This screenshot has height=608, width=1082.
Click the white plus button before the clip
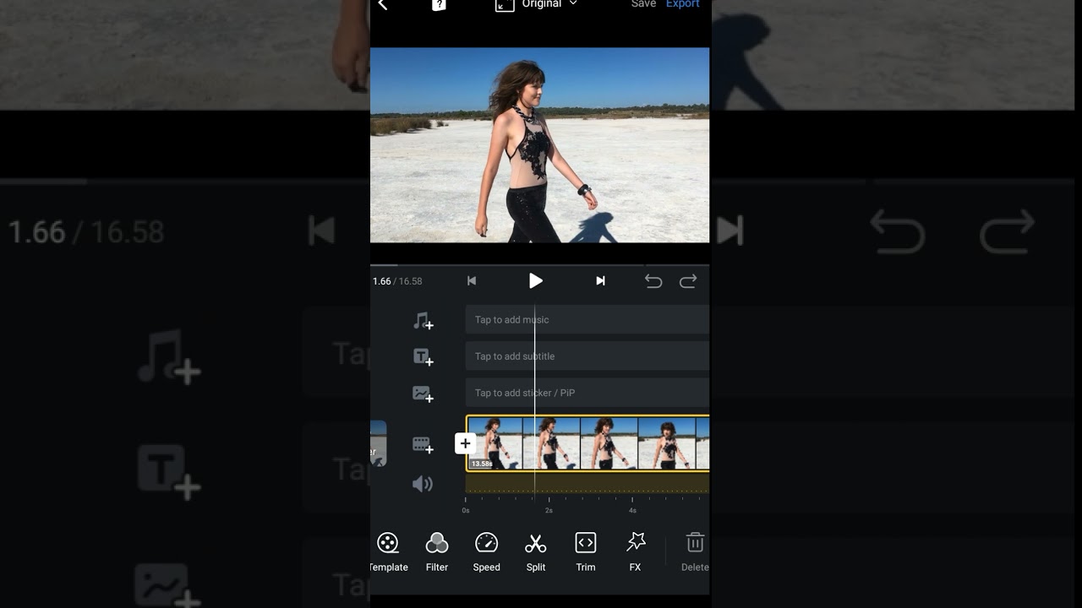coord(465,443)
